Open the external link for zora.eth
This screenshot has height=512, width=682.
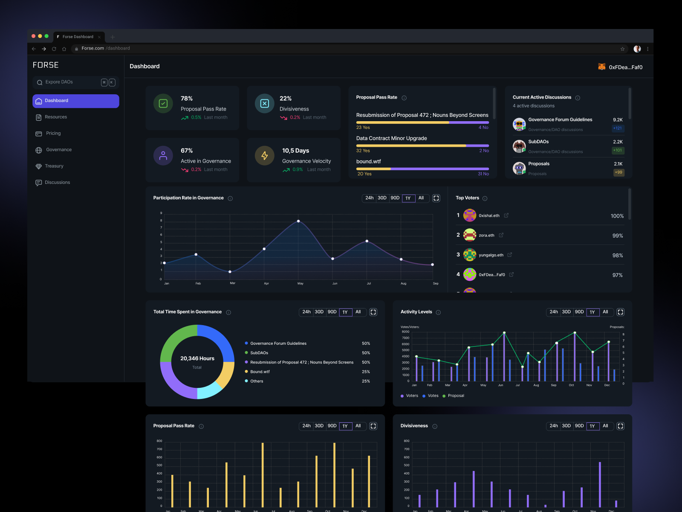click(501, 235)
